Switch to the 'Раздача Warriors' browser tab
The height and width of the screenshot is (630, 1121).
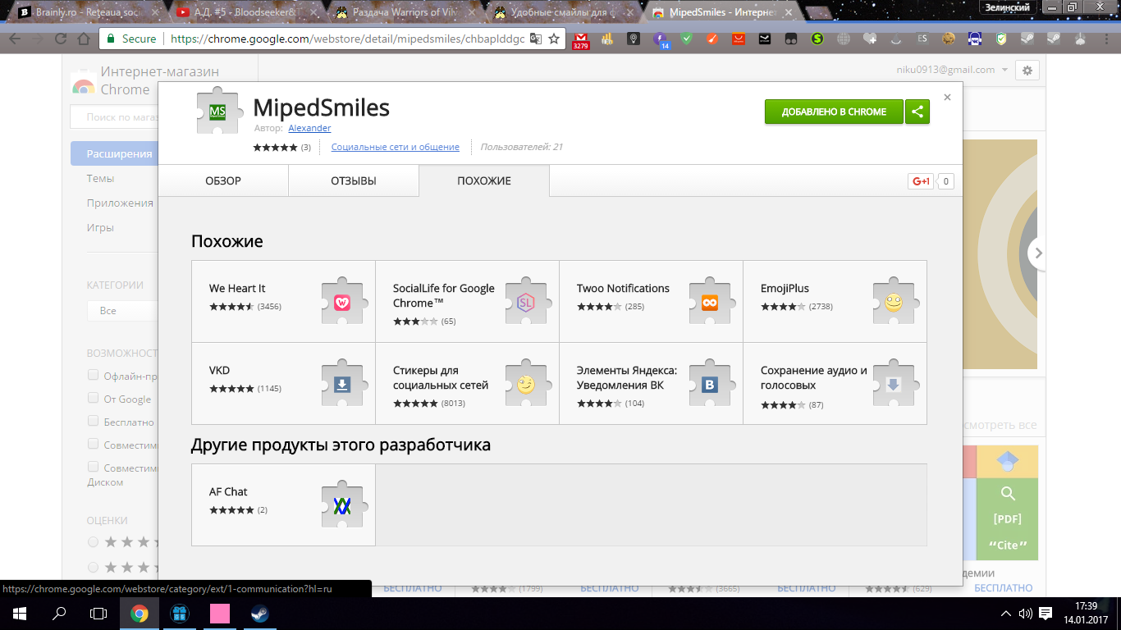402,13
